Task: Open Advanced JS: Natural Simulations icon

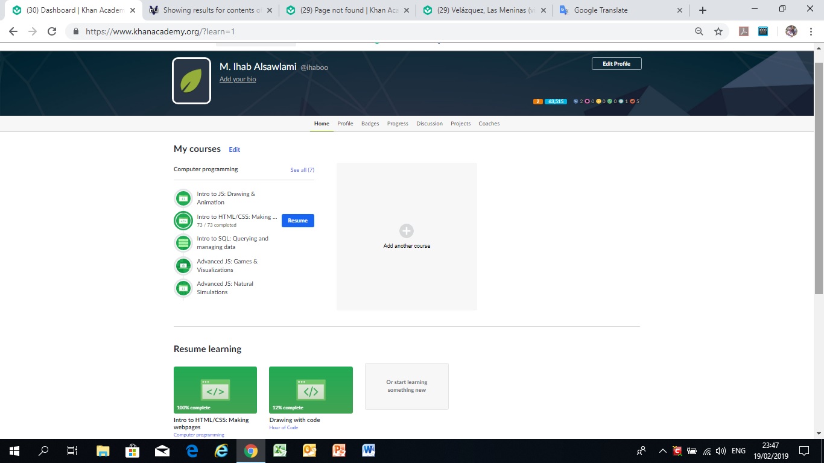Action: click(183, 288)
